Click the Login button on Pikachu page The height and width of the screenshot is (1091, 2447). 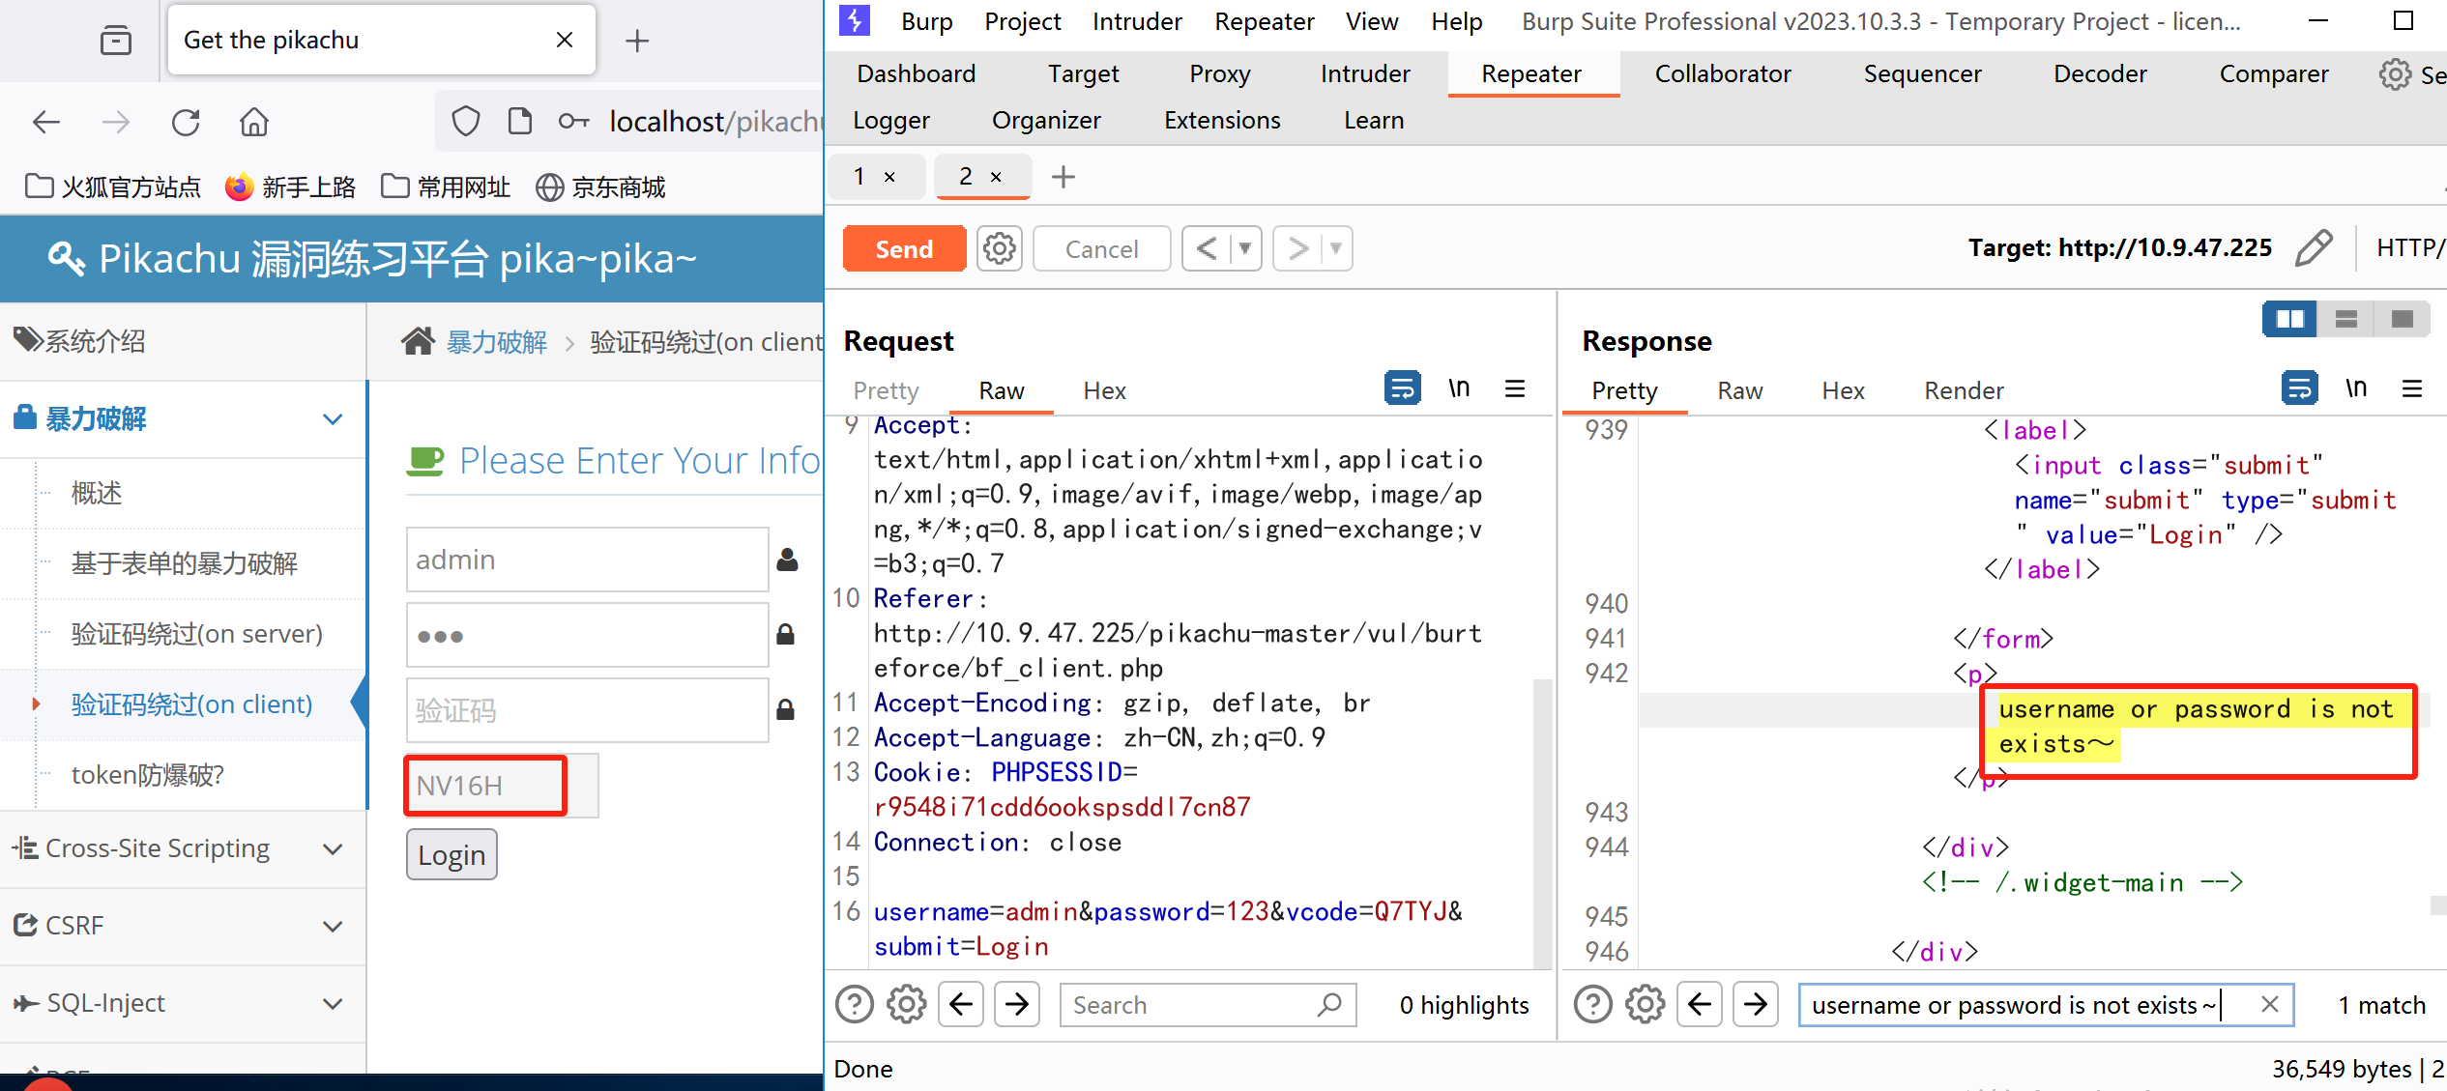coord(452,854)
